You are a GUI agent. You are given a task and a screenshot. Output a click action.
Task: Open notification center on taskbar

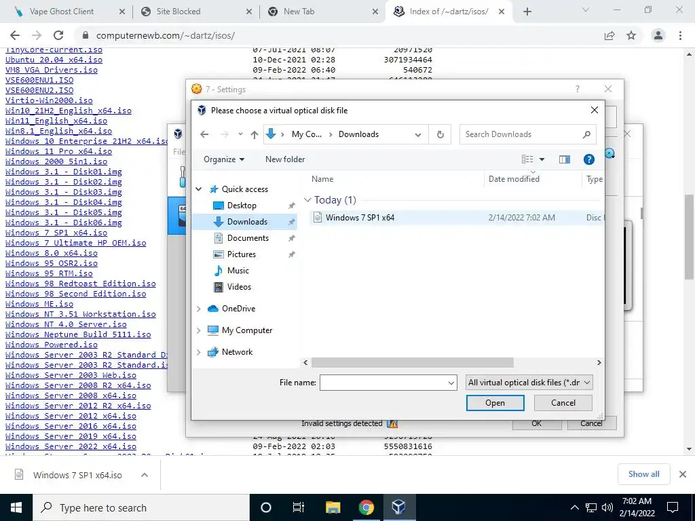673,507
